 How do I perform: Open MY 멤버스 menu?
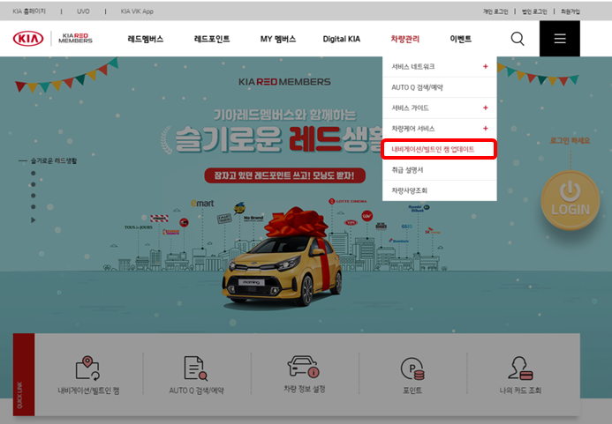pos(278,39)
